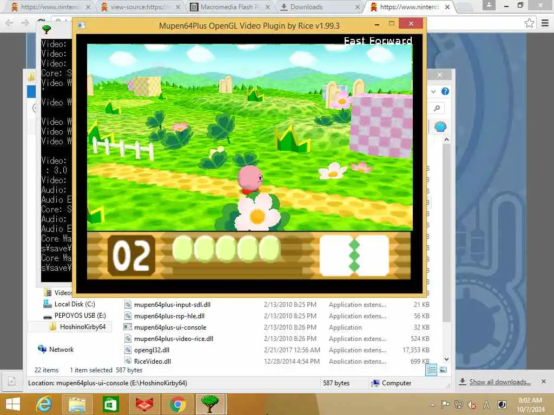Click the Mupen64Plus window system menu icon
The image size is (554, 415).
[82, 25]
